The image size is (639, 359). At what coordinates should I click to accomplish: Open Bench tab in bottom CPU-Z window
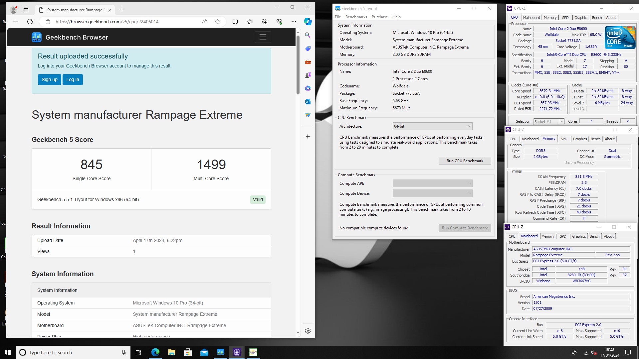coord(594,236)
